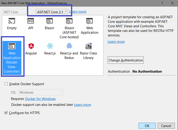Viewport: 178px width, 130px height.
Task: Enable Docker Support checkbox
Action: (6, 84)
